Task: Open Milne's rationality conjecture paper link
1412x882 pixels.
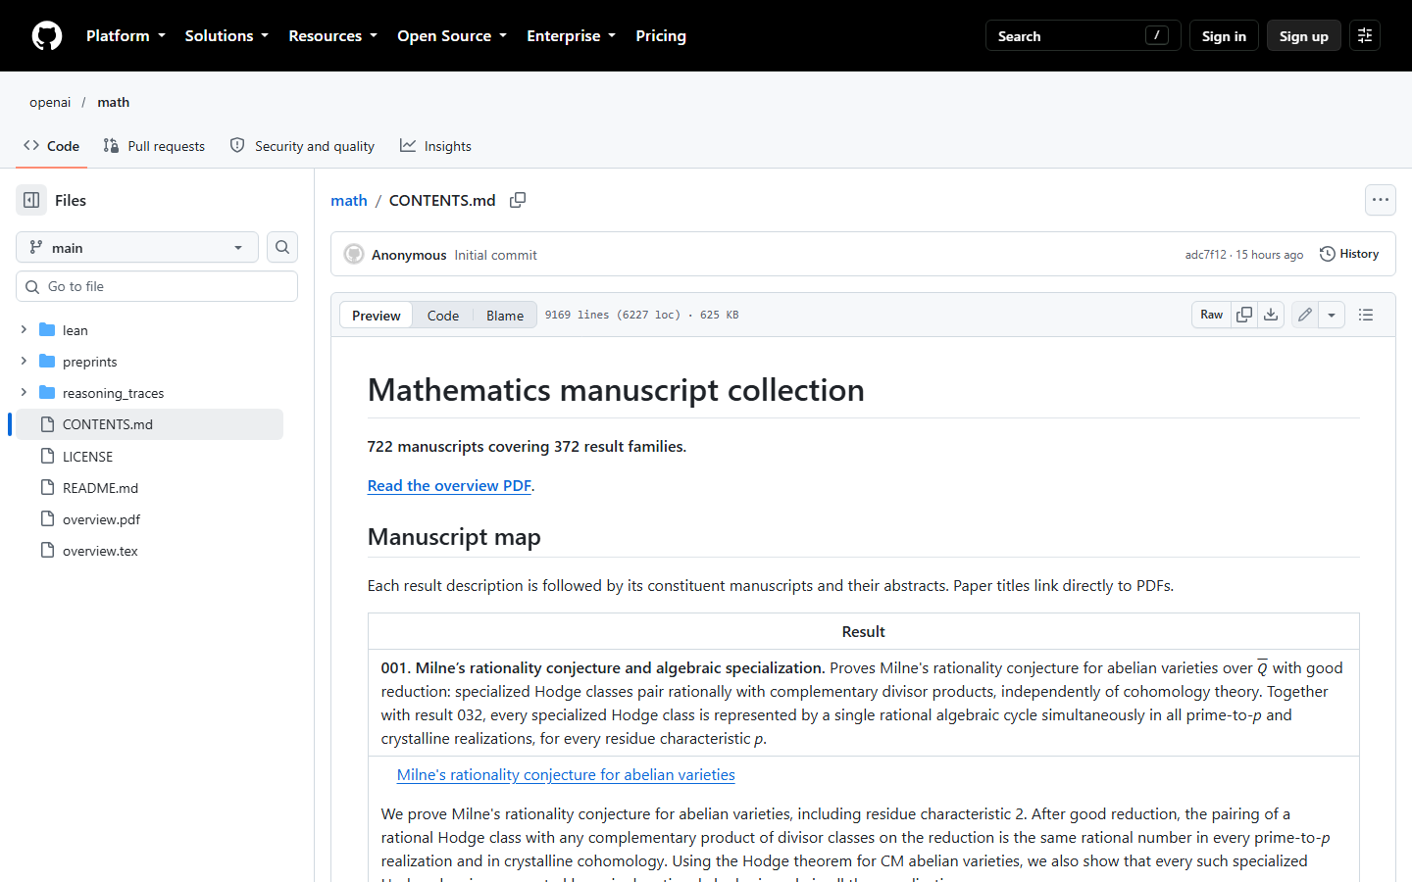Action: 566,775
